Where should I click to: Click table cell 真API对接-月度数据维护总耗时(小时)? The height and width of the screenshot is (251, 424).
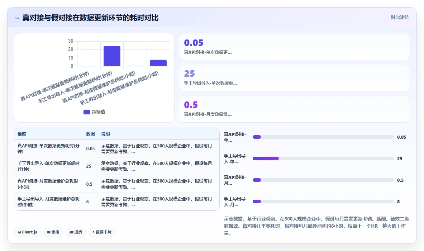48,184
